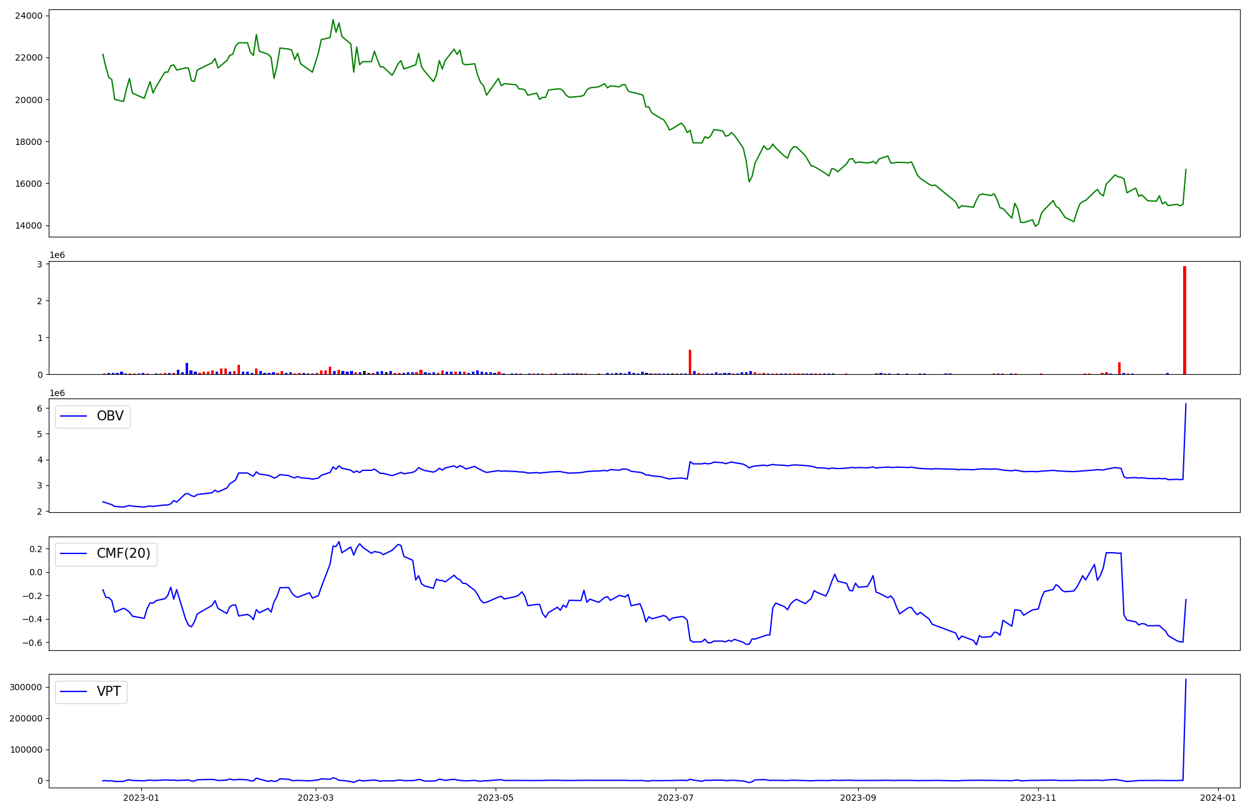Image resolution: width=1250 pixels, height=812 pixels.
Task: Click the 1e6 exponent above volume chart
Action: [57, 255]
